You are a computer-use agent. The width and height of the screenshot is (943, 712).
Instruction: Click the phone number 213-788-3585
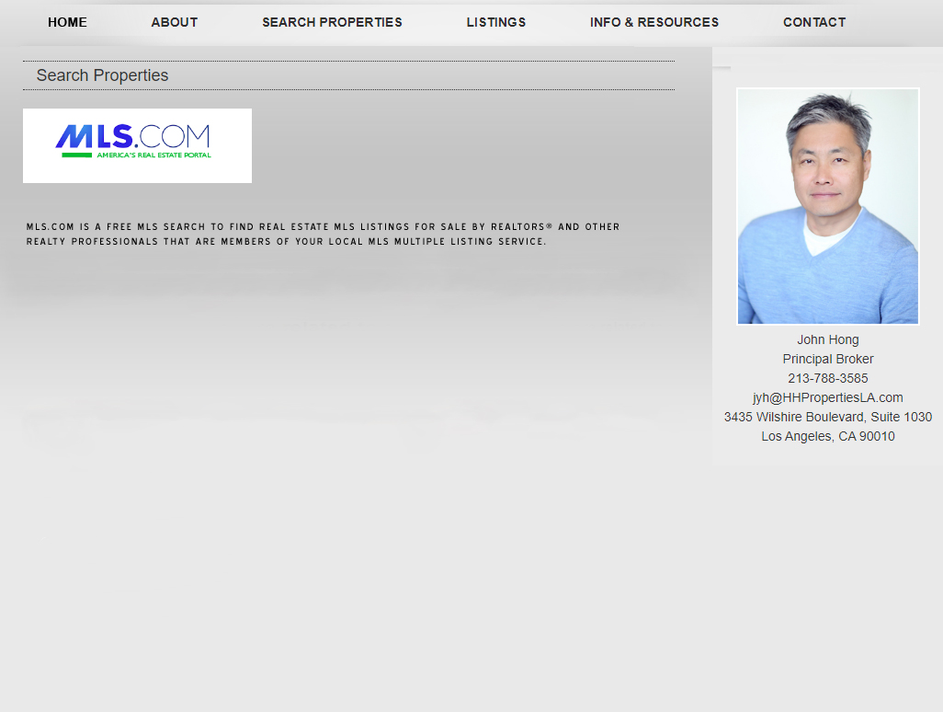click(827, 378)
